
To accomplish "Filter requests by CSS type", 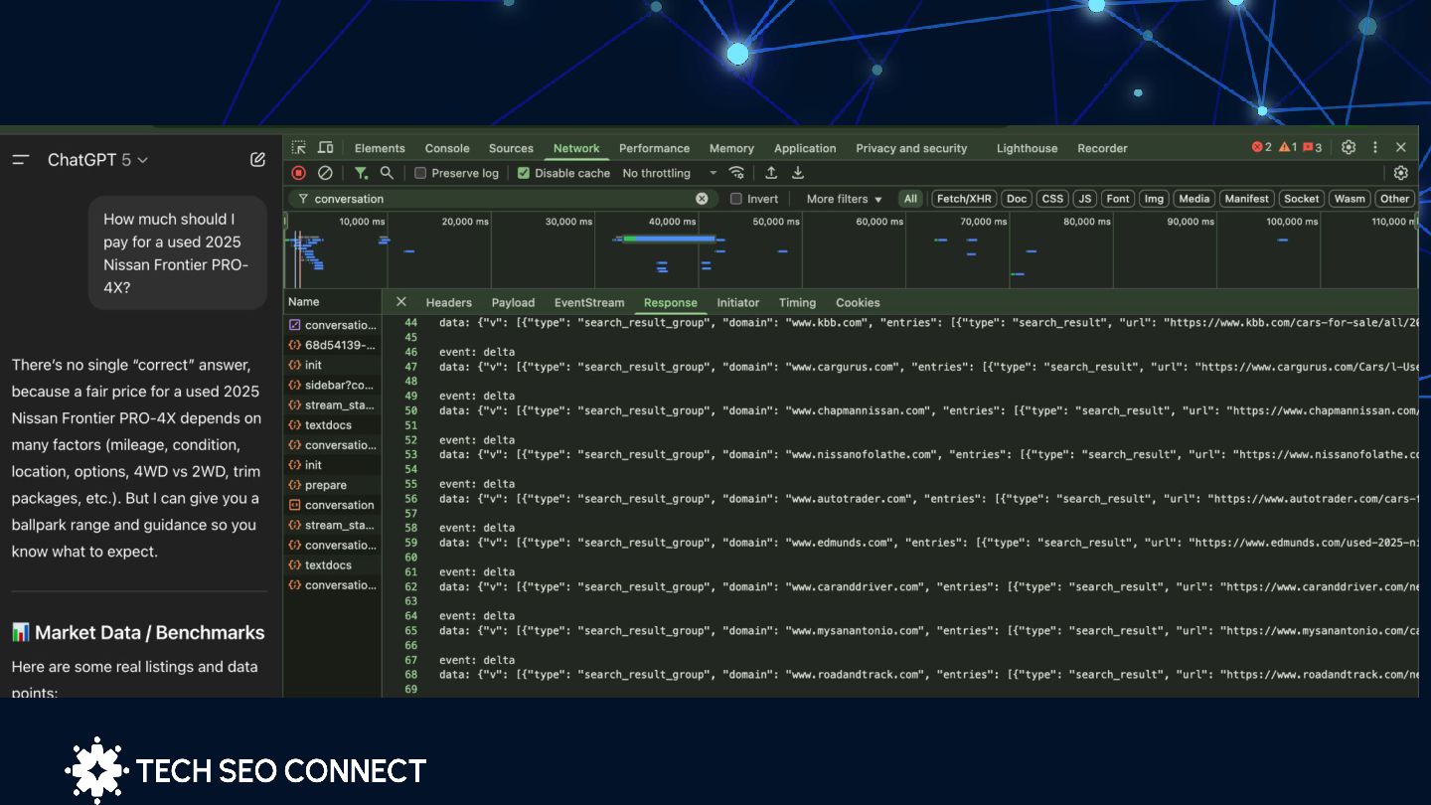I will tap(1051, 199).
